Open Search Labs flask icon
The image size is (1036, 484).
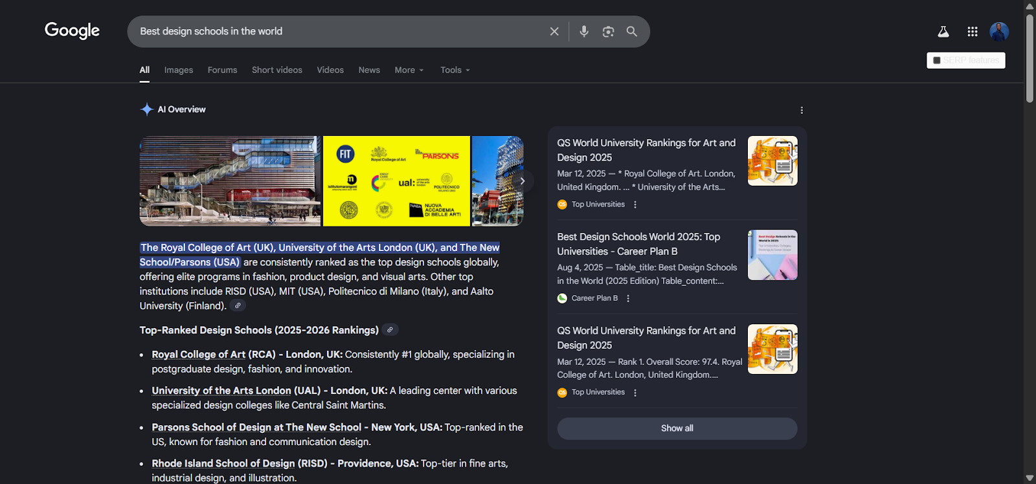coord(943,32)
